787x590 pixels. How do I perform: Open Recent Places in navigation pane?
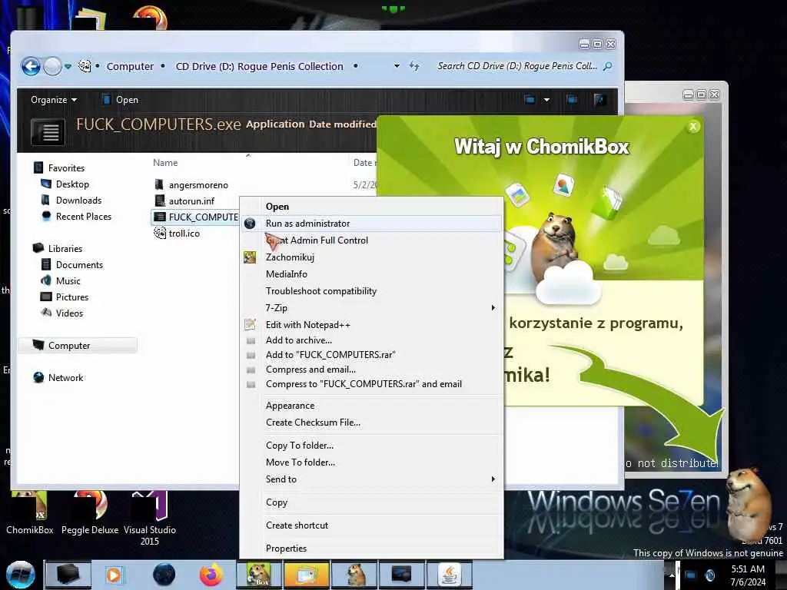point(84,216)
